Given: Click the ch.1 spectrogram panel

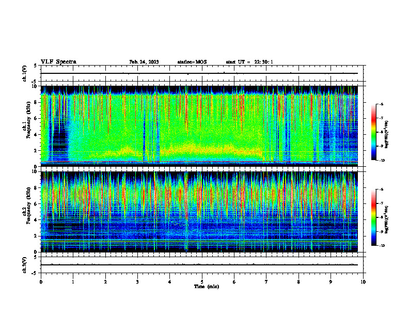Looking at the screenshot, I should (199, 126).
